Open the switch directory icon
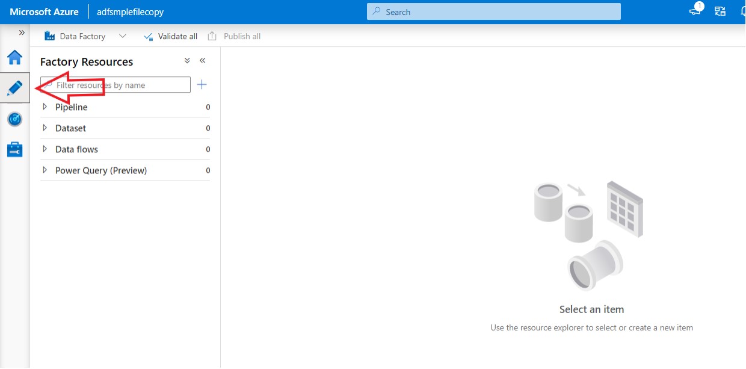Viewport: 746px width, 369px height. [x=720, y=11]
